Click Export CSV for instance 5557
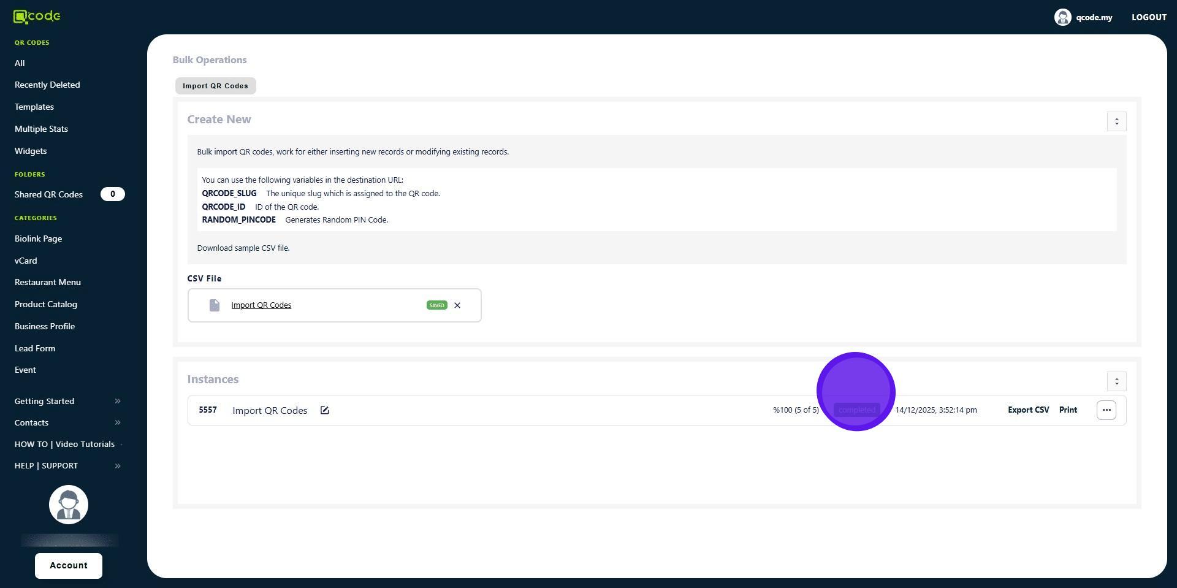This screenshot has width=1177, height=588. (1028, 410)
